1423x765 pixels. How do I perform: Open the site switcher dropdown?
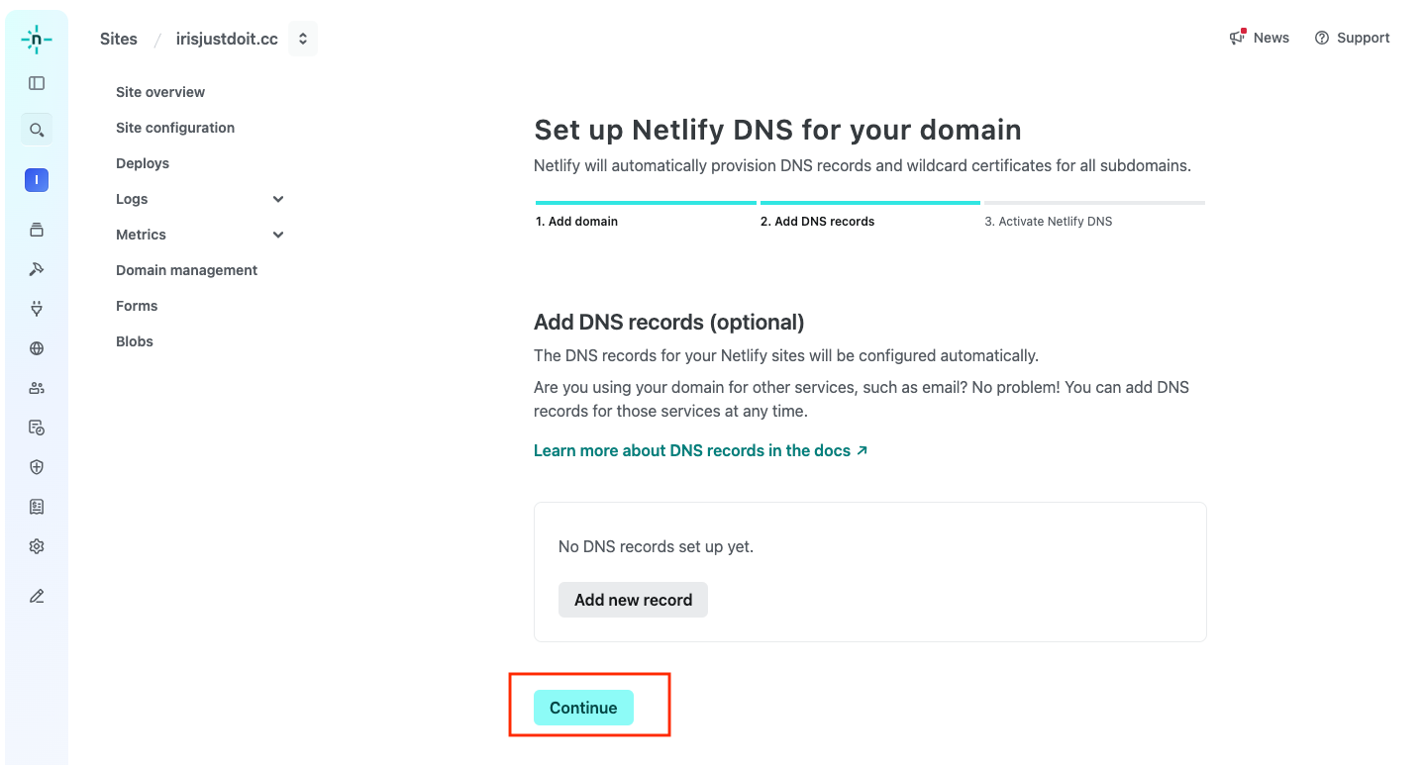[x=303, y=40]
